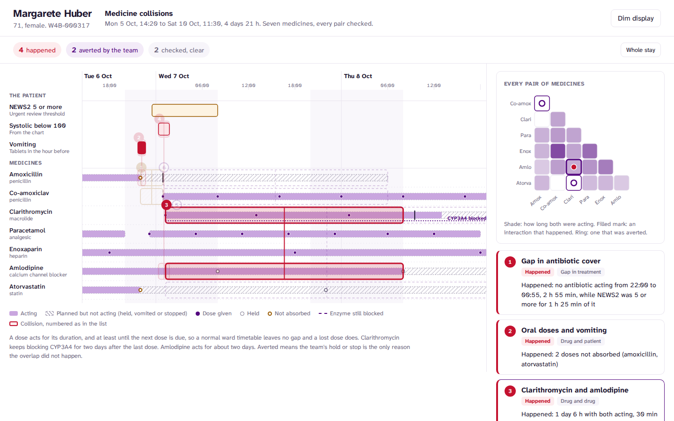Click the 'Wed 7 Oct' date header
Viewport: 674px width, 421px height.
point(174,76)
